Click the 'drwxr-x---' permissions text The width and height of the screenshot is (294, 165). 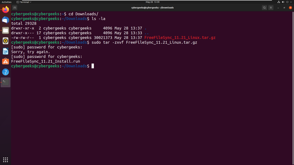23,33
